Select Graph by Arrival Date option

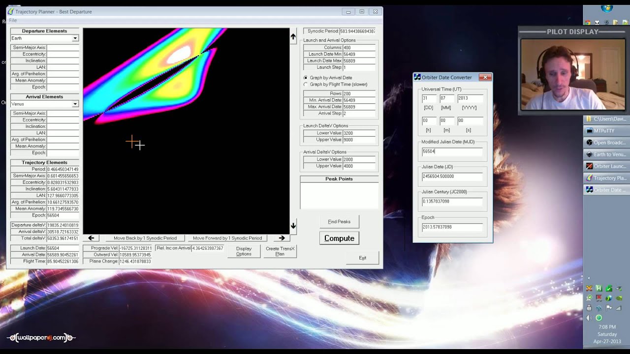point(328,78)
